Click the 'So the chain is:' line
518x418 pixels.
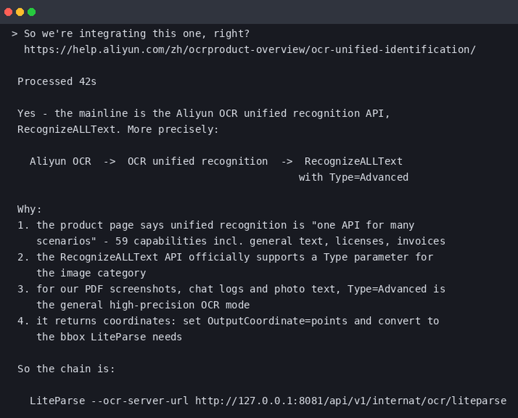[x=66, y=369]
